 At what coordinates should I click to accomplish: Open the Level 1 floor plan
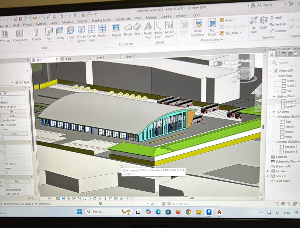[x=291, y=81]
